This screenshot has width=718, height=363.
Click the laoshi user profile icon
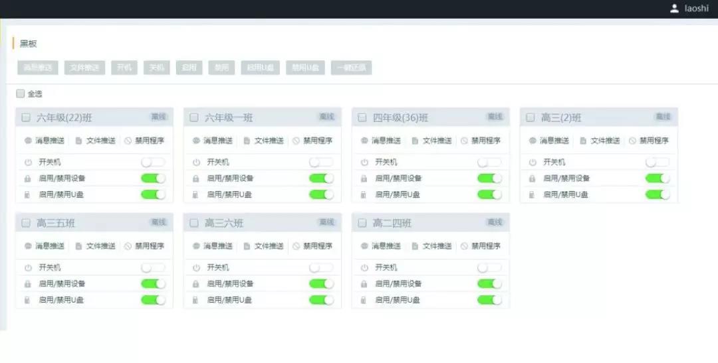tap(674, 9)
